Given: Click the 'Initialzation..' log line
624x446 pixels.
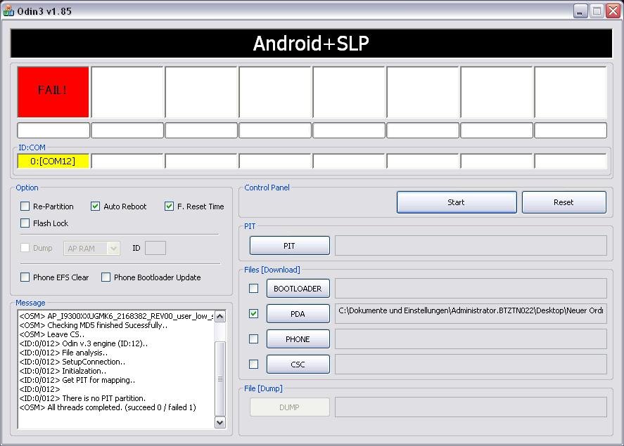Looking at the screenshot, I should 63,371.
